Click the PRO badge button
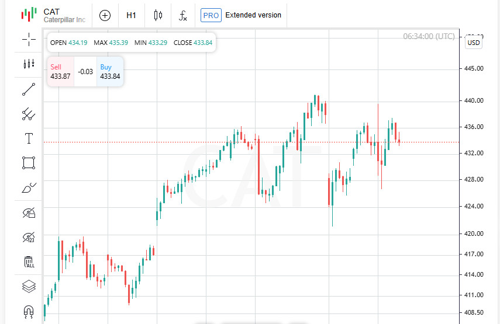This screenshot has width=500, height=324. coord(211,15)
